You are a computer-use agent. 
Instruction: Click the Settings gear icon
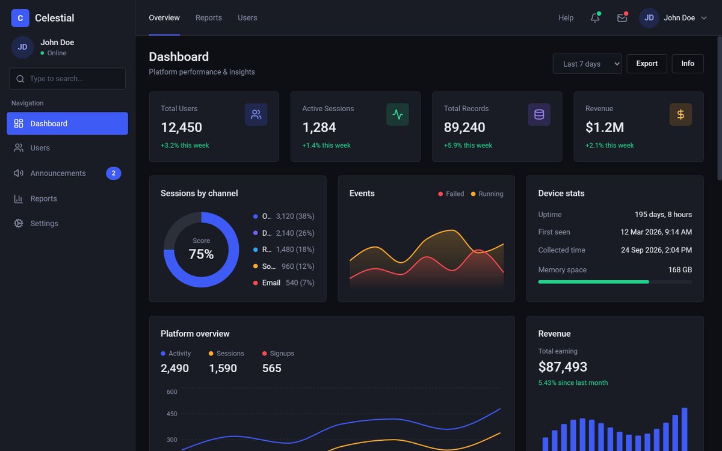(x=19, y=223)
